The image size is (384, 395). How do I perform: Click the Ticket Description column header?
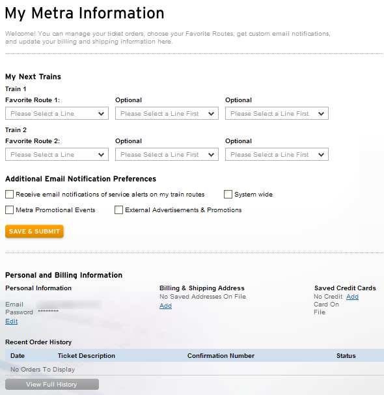[87, 356]
